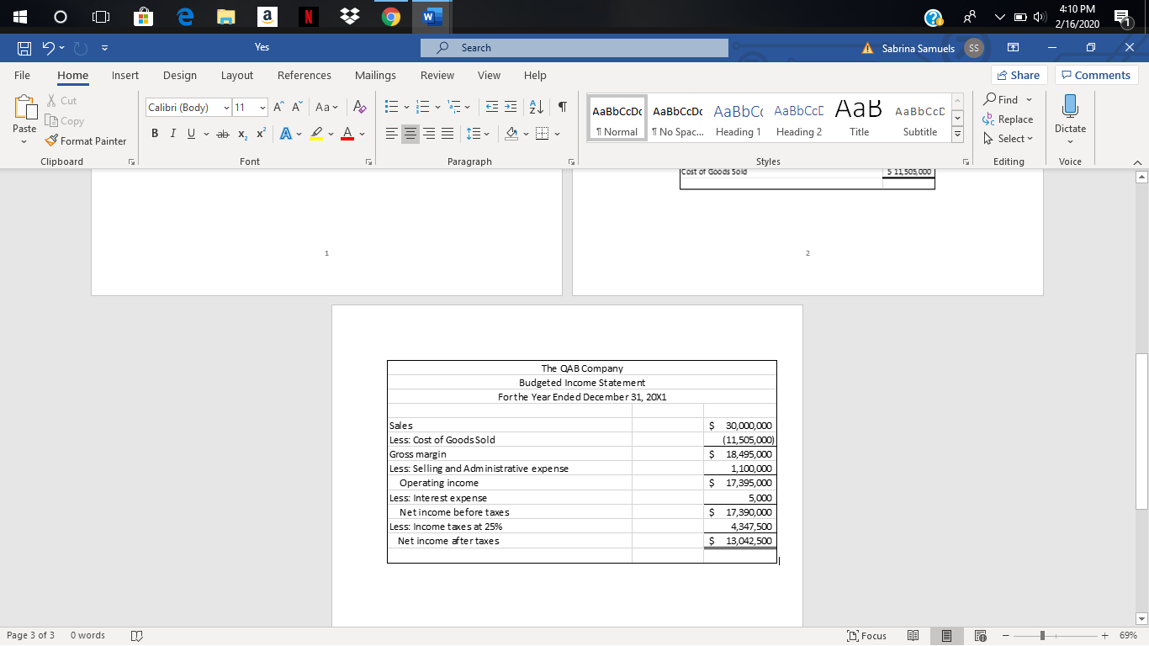Image resolution: width=1149 pixels, height=646 pixels.
Task: Clear all formatting from selection
Action: point(359,108)
